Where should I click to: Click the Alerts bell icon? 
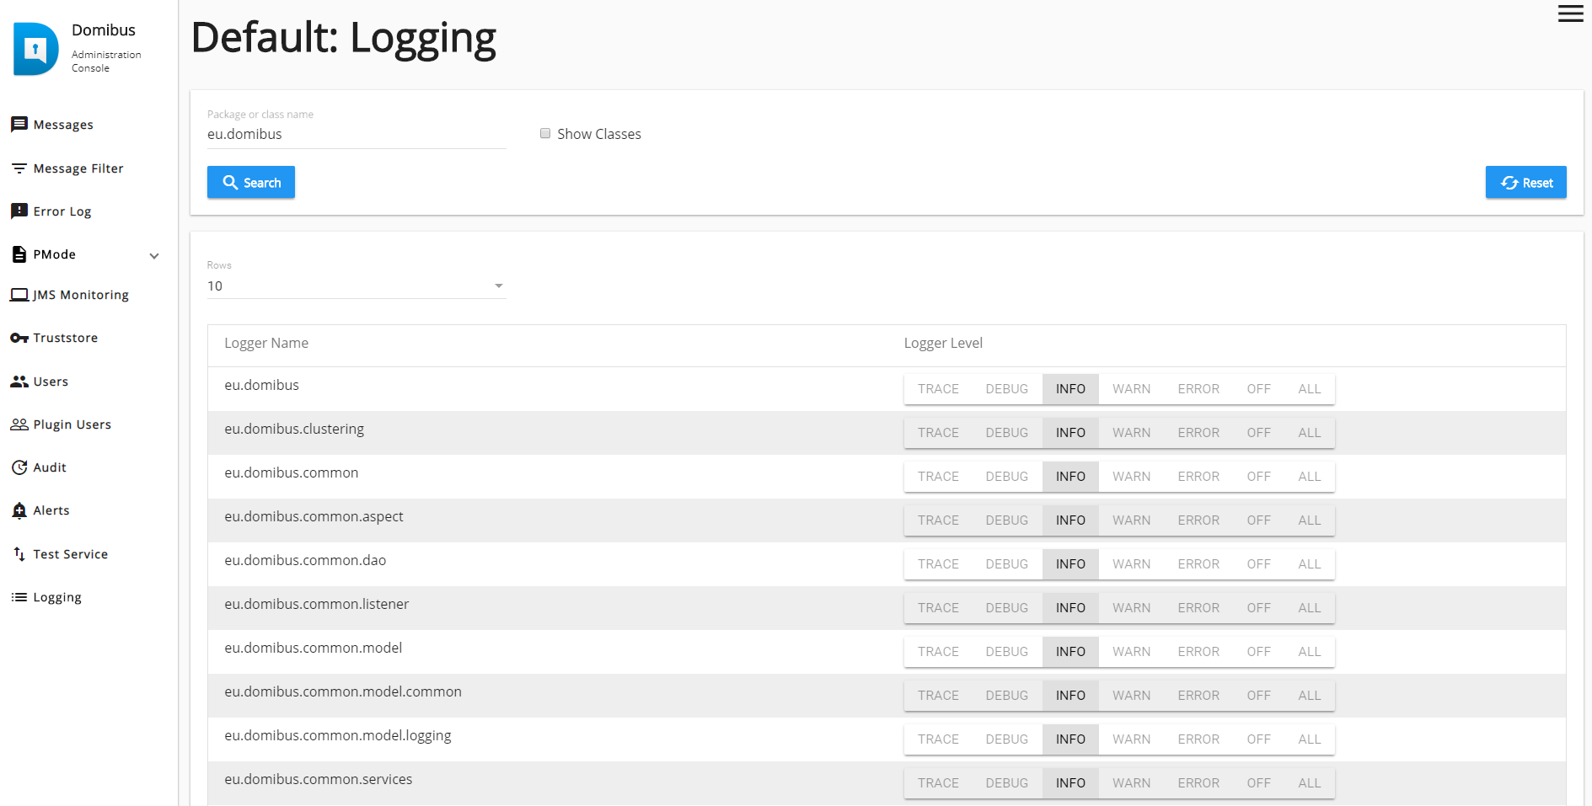tap(19, 510)
